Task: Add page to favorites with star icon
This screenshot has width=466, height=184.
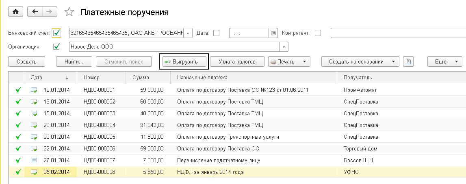Action: click(69, 12)
